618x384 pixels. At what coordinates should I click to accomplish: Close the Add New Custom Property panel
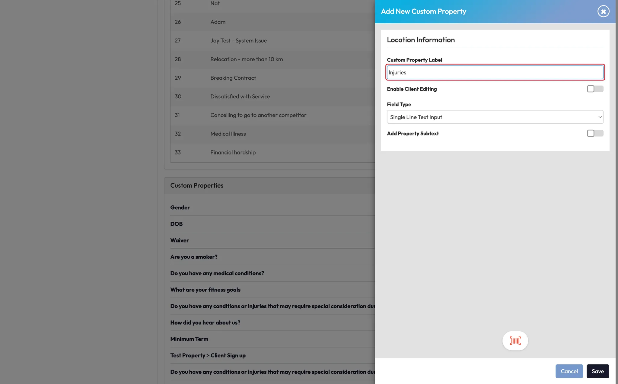click(x=603, y=11)
